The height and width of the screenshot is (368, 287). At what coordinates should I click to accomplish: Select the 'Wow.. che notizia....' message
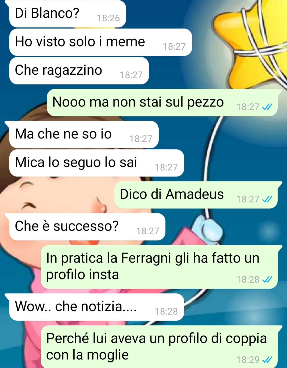tap(96, 307)
